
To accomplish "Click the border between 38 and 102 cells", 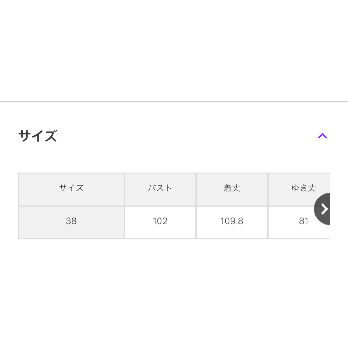I will pos(124,222).
